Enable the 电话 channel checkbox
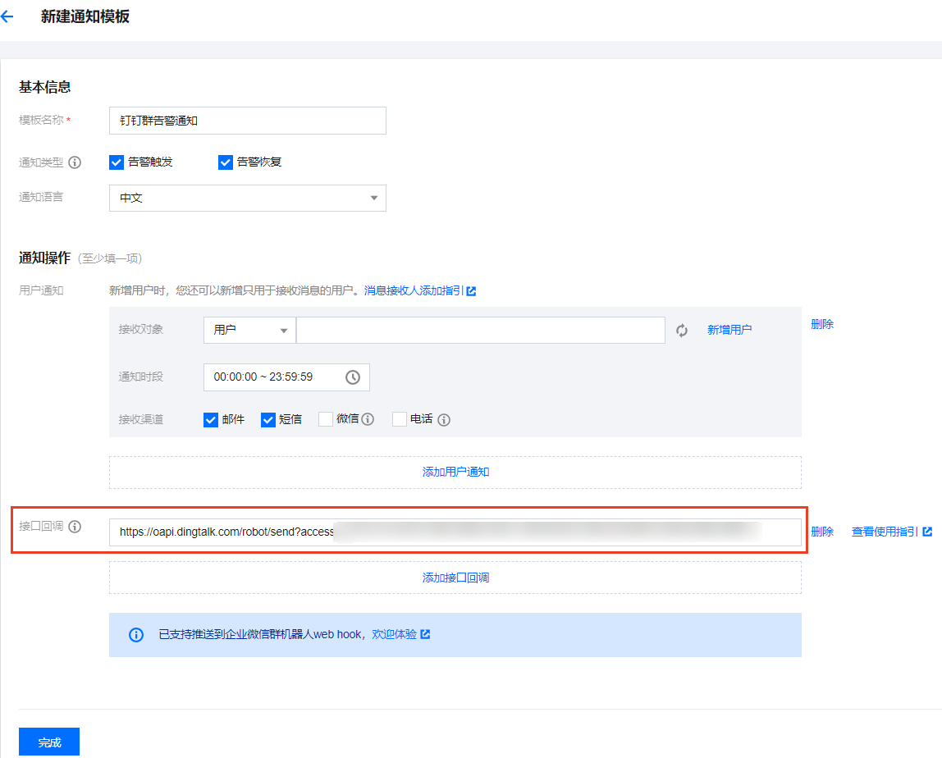942x758 pixels. pos(400,419)
